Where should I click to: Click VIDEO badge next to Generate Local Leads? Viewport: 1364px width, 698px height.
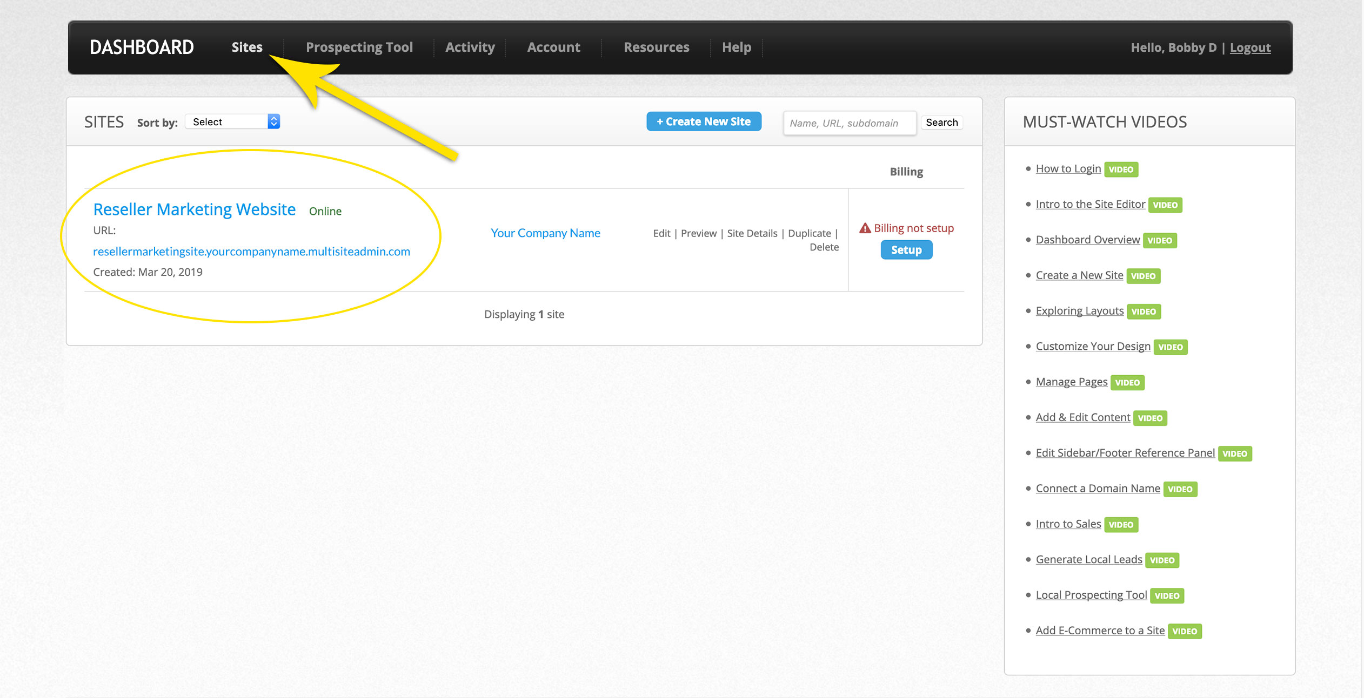(x=1162, y=561)
